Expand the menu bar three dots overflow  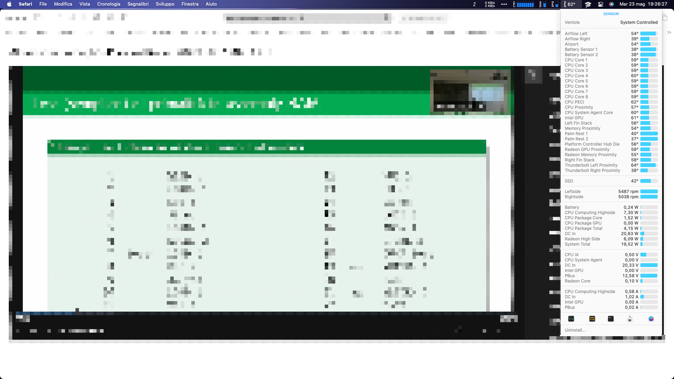[504, 4]
